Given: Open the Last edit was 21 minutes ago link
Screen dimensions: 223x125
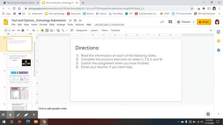Looking at the screenshot, I should [x=109, y=25].
